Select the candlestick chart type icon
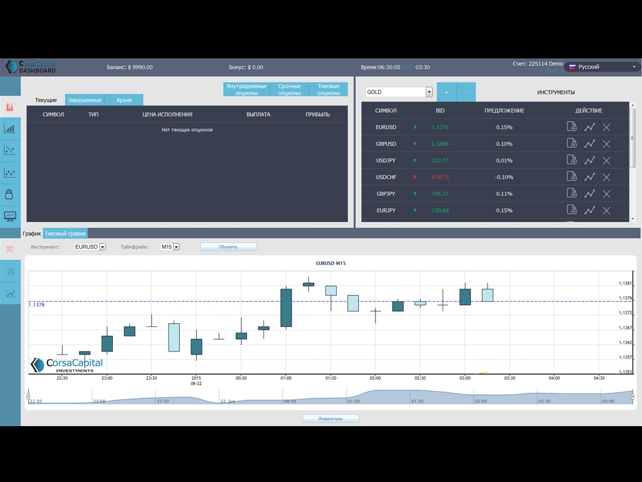The image size is (642, 482). point(10,249)
